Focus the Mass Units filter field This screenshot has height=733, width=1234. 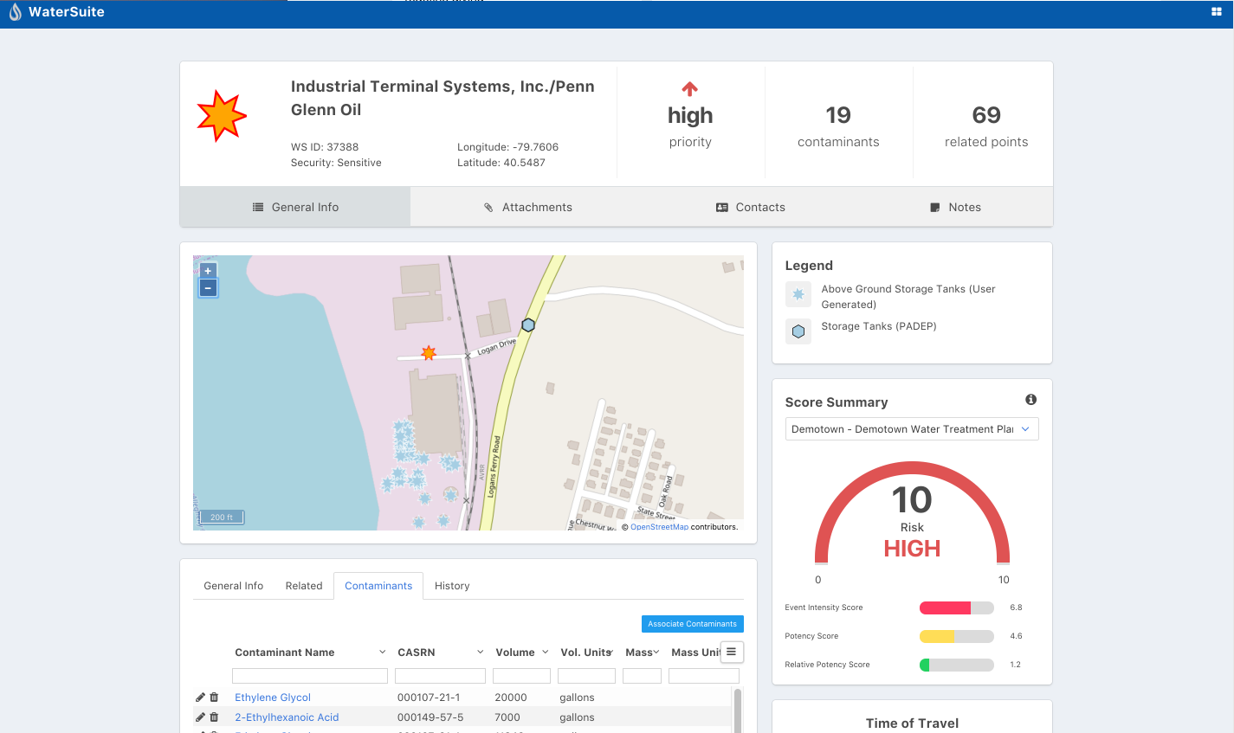coord(704,676)
